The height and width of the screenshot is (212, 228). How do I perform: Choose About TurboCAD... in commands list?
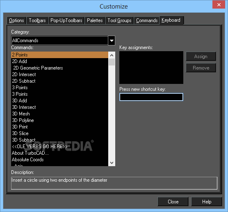(x=59, y=153)
